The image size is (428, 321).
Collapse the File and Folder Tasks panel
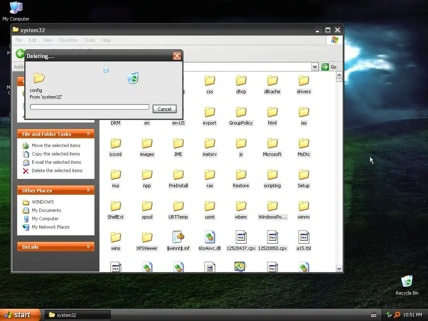(x=88, y=134)
